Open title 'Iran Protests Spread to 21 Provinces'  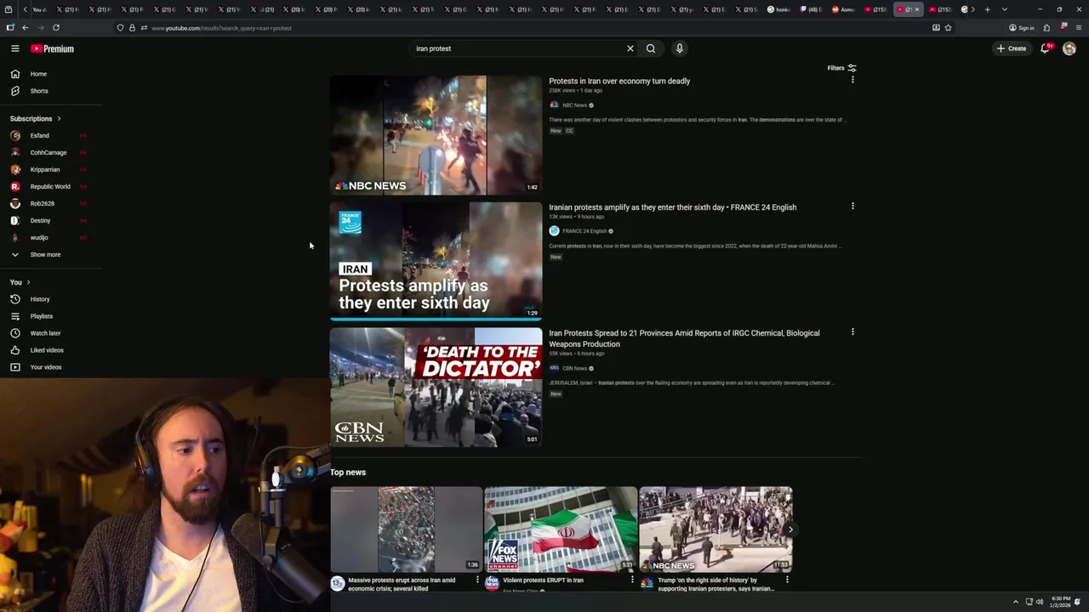click(684, 338)
